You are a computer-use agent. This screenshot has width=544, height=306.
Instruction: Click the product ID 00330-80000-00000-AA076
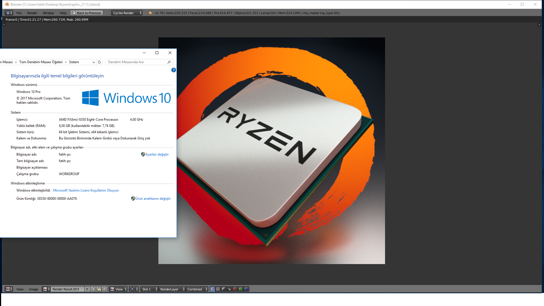pos(57,199)
